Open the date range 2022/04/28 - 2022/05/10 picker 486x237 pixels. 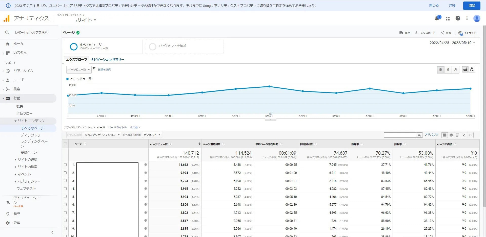tap(453, 43)
